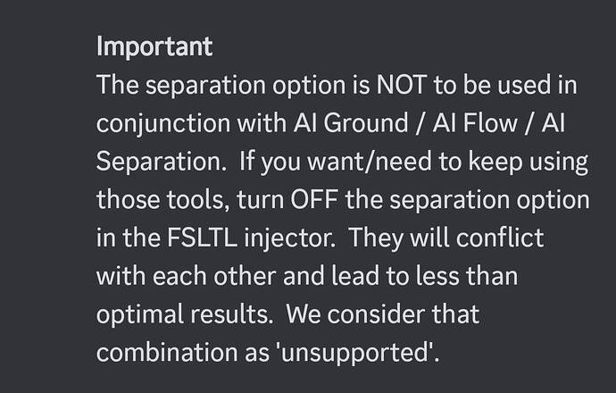Click the word 'results'
The height and width of the screenshot is (393, 616).
pos(237,315)
